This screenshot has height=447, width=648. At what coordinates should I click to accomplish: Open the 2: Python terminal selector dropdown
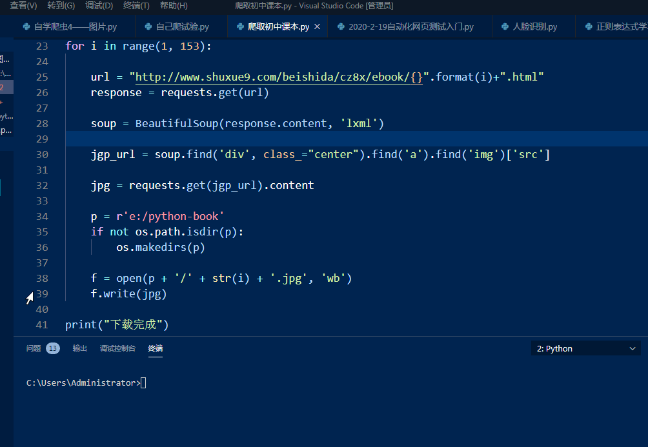tap(585, 348)
